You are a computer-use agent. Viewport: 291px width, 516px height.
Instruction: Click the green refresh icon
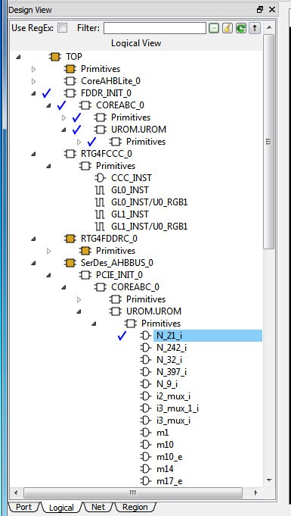click(x=241, y=28)
